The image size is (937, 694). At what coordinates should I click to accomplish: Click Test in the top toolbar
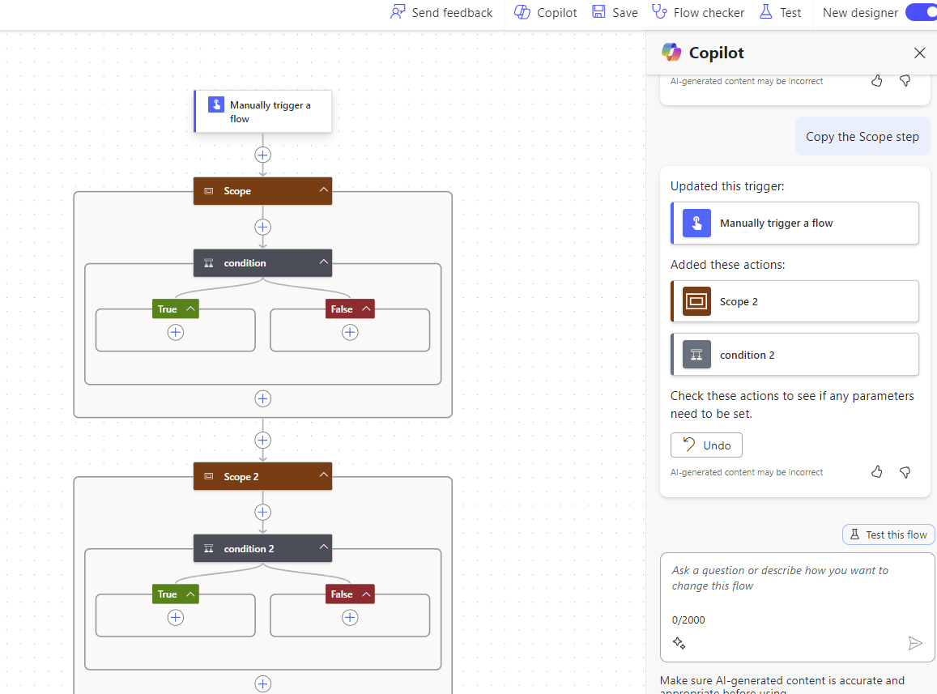780,13
